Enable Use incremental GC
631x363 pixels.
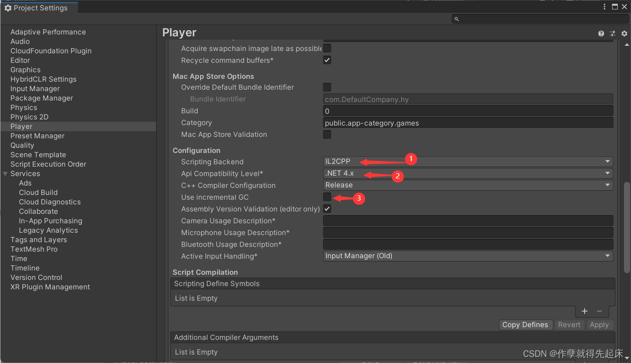pyautogui.click(x=327, y=197)
